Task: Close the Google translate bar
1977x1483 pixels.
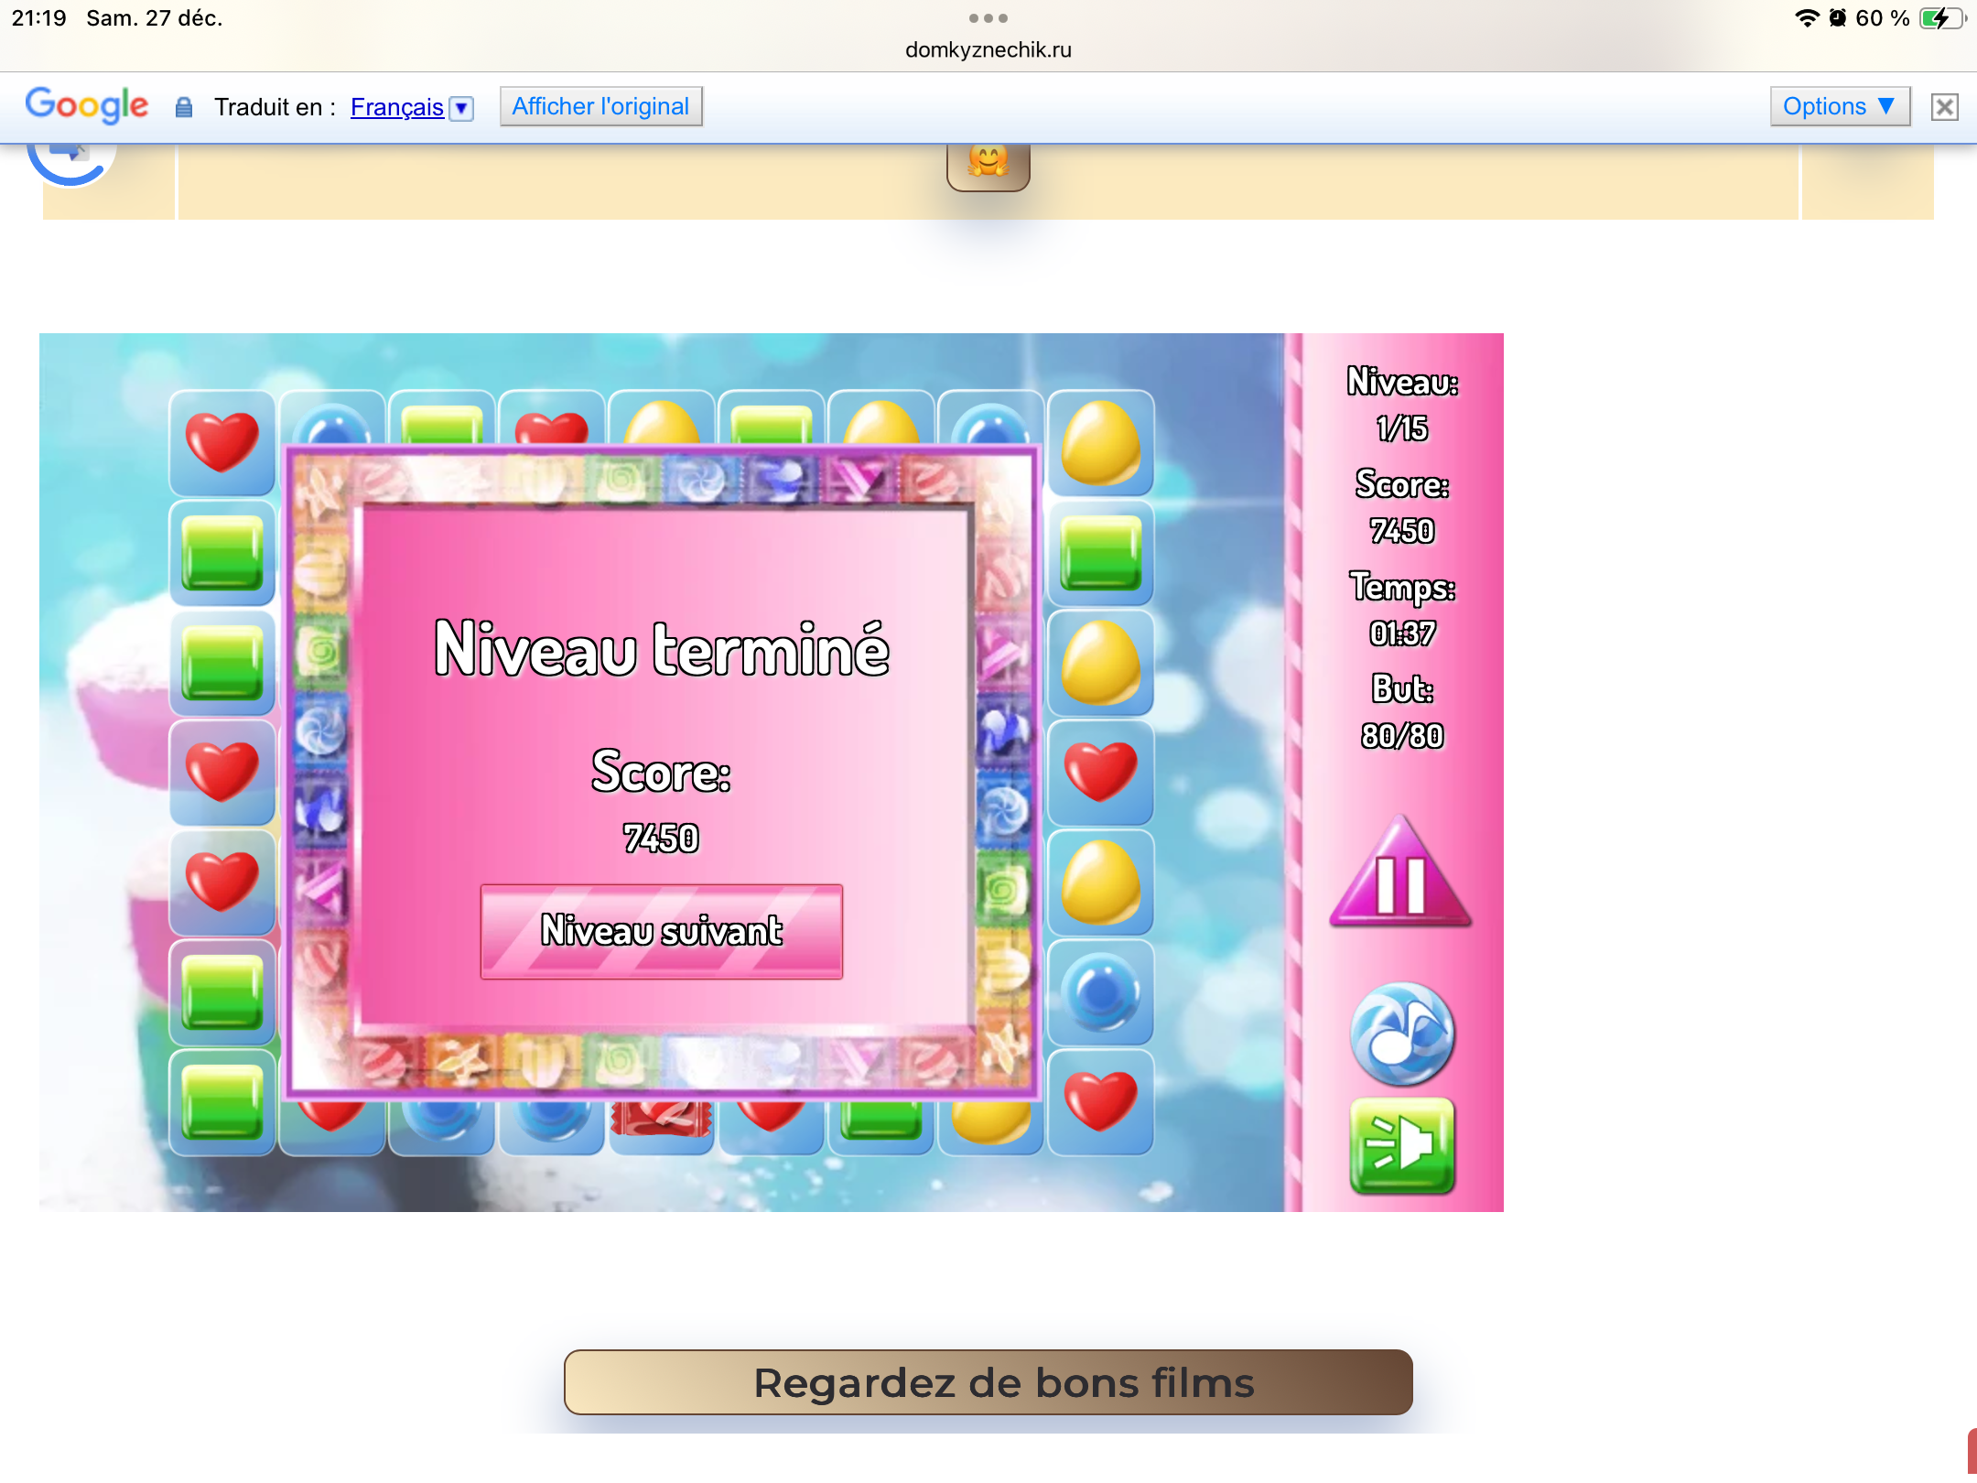Action: pyautogui.click(x=1944, y=107)
